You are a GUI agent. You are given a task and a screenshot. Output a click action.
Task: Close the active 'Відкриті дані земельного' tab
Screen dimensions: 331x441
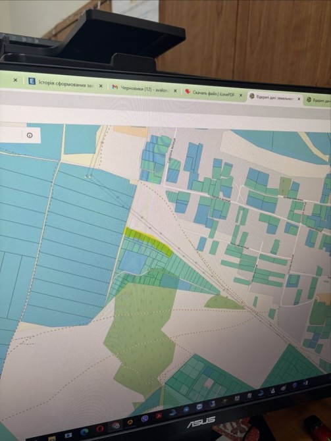coord(299,99)
